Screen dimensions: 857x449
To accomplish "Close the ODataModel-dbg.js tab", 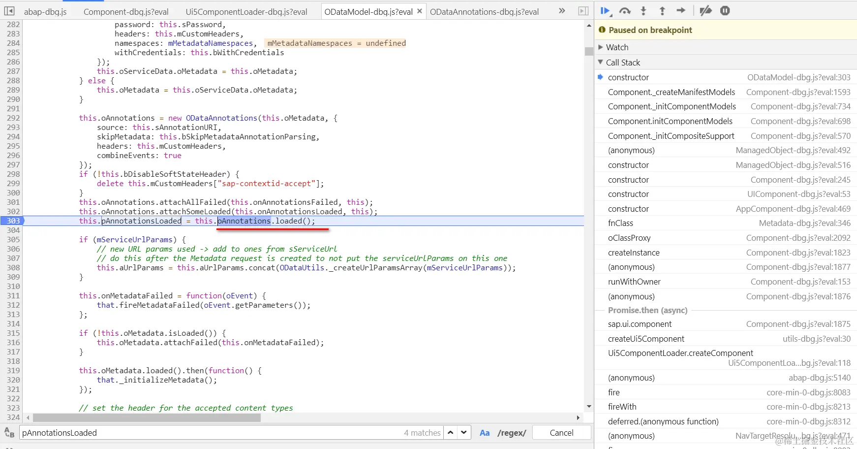I will pos(420,11).
